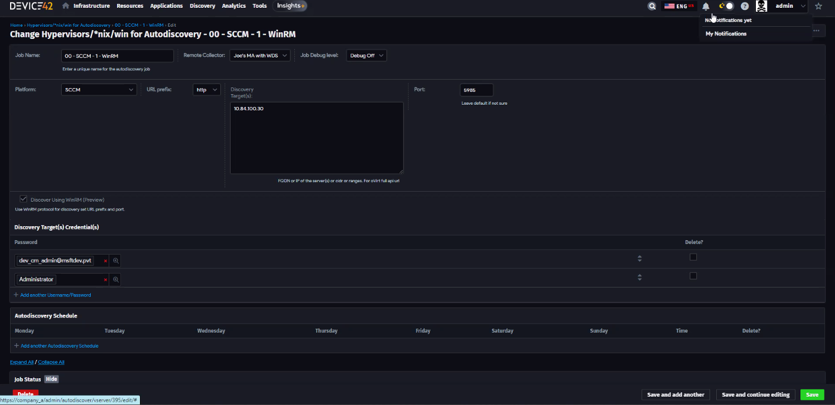Open the Job Debug level dropdown
Image resolution: width=835 pixels, height=405 pixels.
coord(366,56)
